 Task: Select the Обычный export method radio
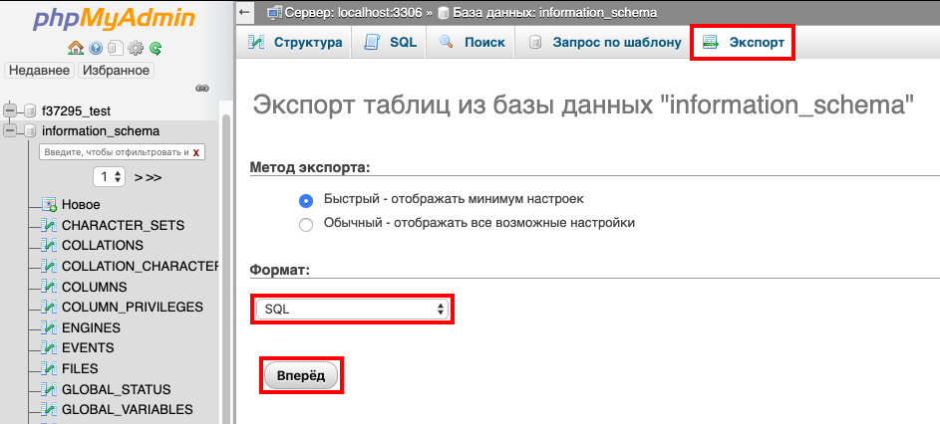coord(306,225)
